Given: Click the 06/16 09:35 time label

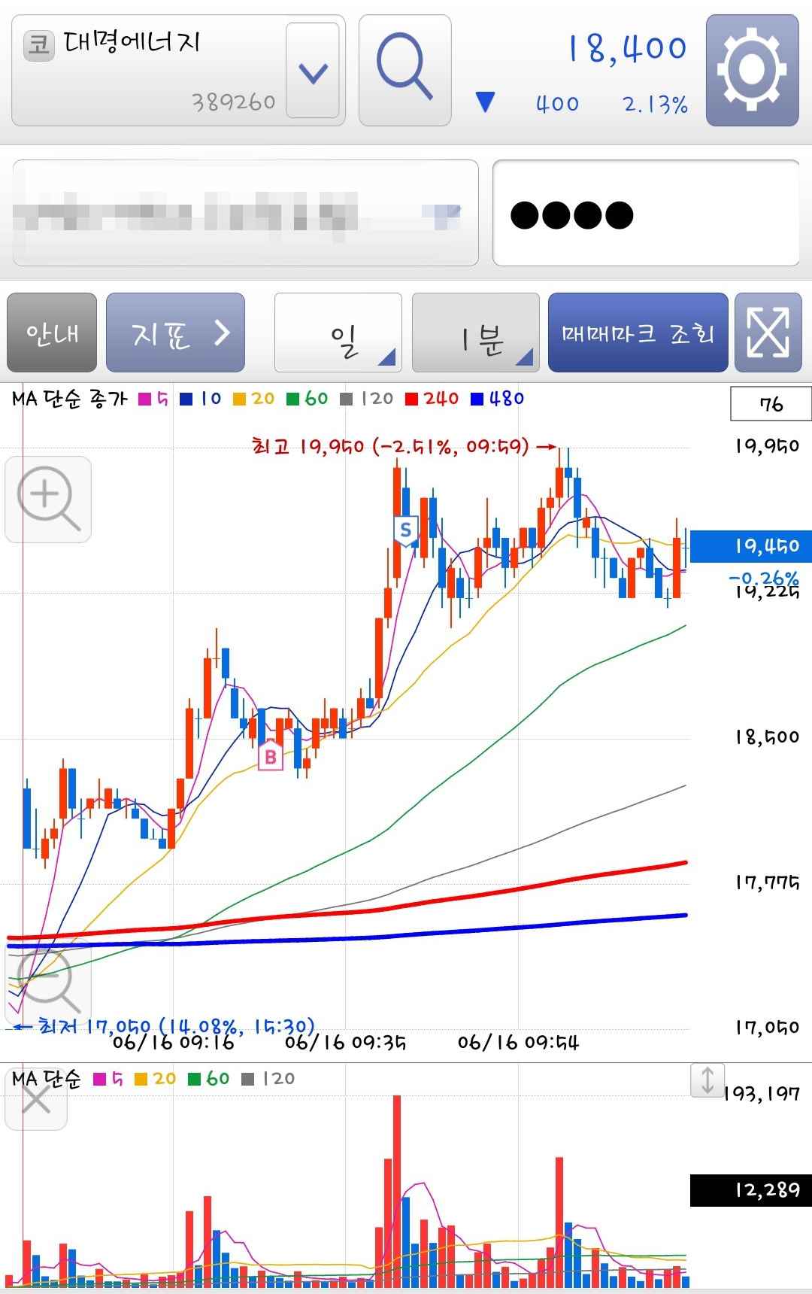Looking at the screenshot, I should pyautogui.click(x=346, y=1042).
